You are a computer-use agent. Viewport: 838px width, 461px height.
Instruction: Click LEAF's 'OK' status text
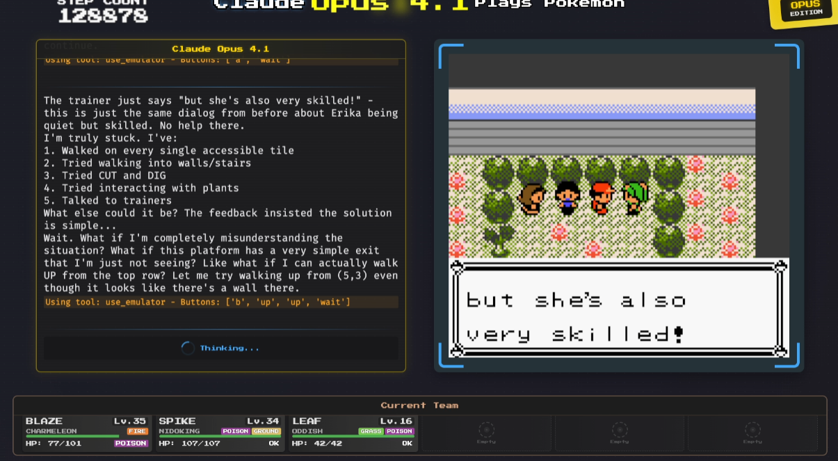[407, 444]
